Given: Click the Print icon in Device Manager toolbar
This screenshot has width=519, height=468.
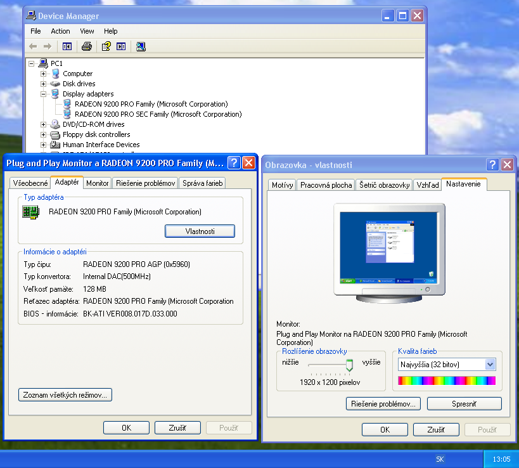Looking at the screenshot, I should pos(87,46).
